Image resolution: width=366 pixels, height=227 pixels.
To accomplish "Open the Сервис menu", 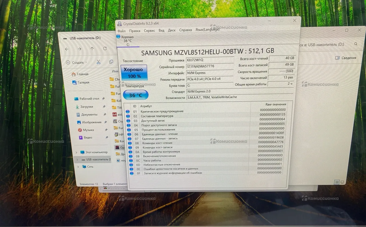I will (x=149, y=31).
